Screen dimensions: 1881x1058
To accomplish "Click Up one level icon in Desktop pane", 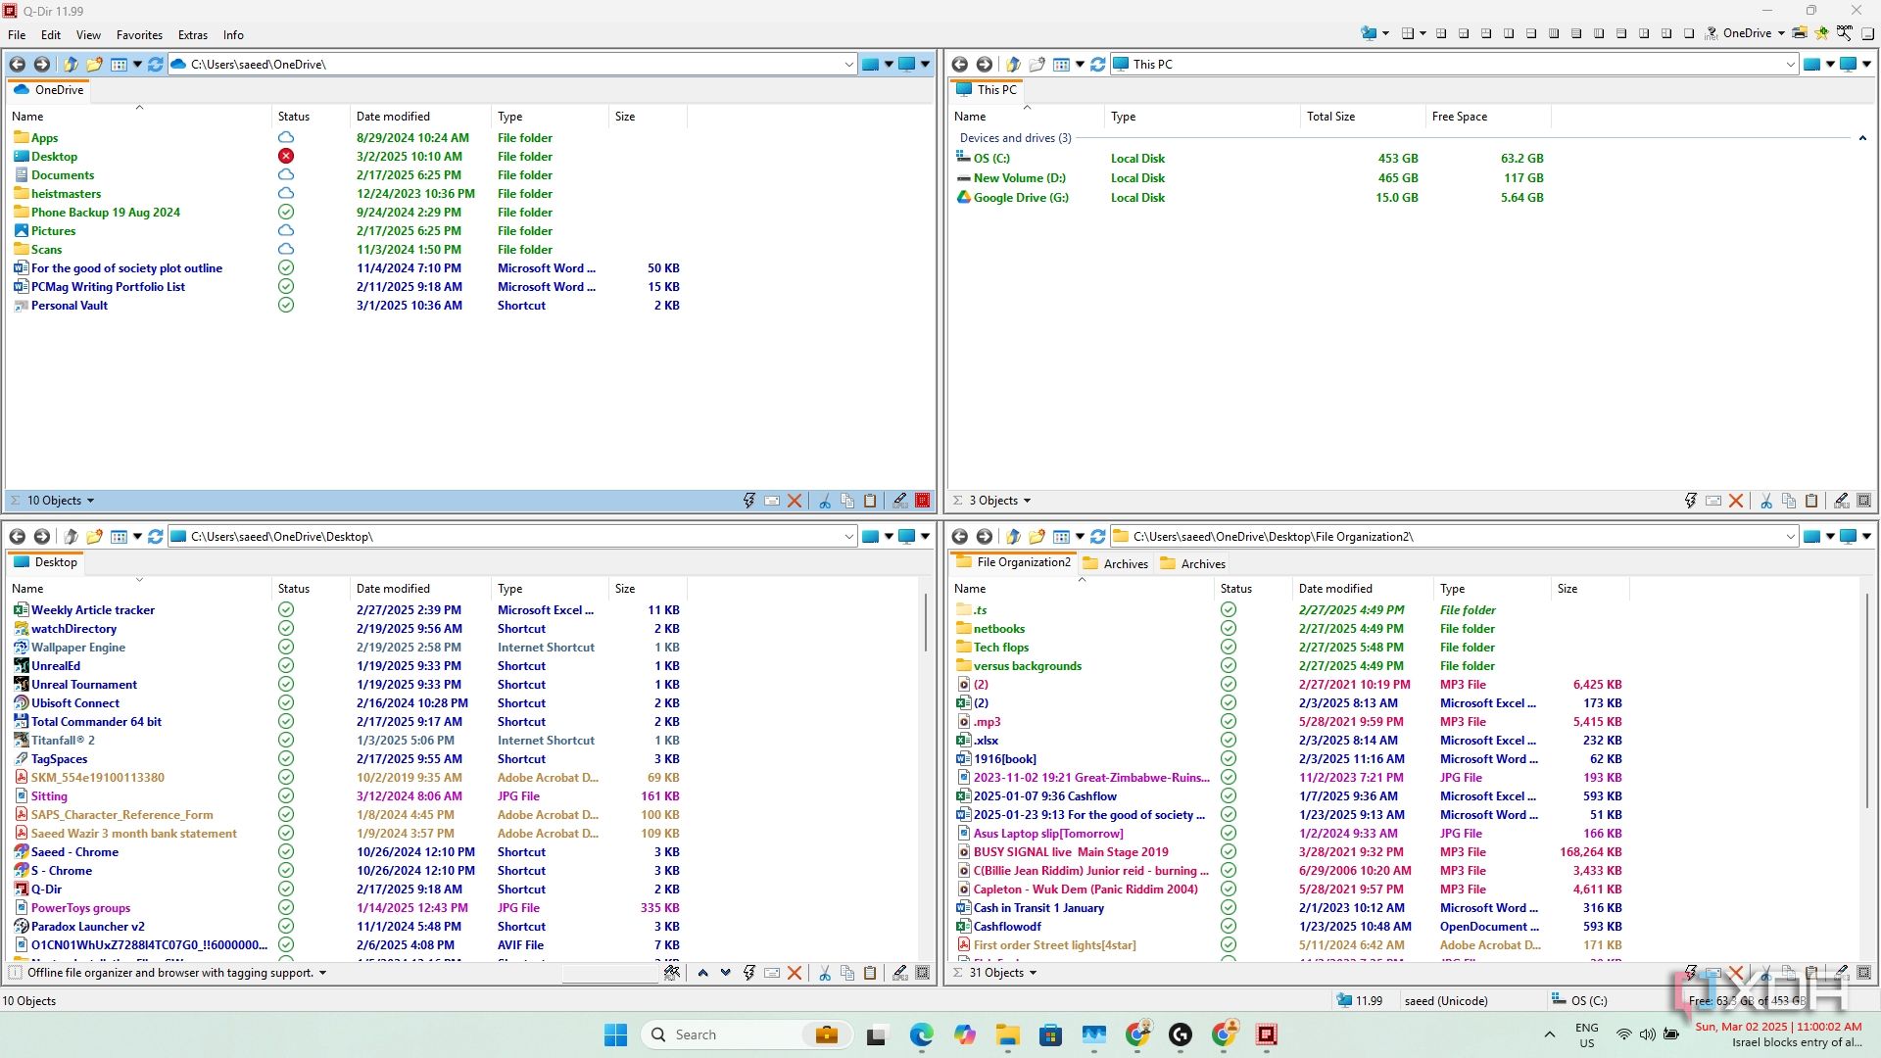I will click(71, 537).
